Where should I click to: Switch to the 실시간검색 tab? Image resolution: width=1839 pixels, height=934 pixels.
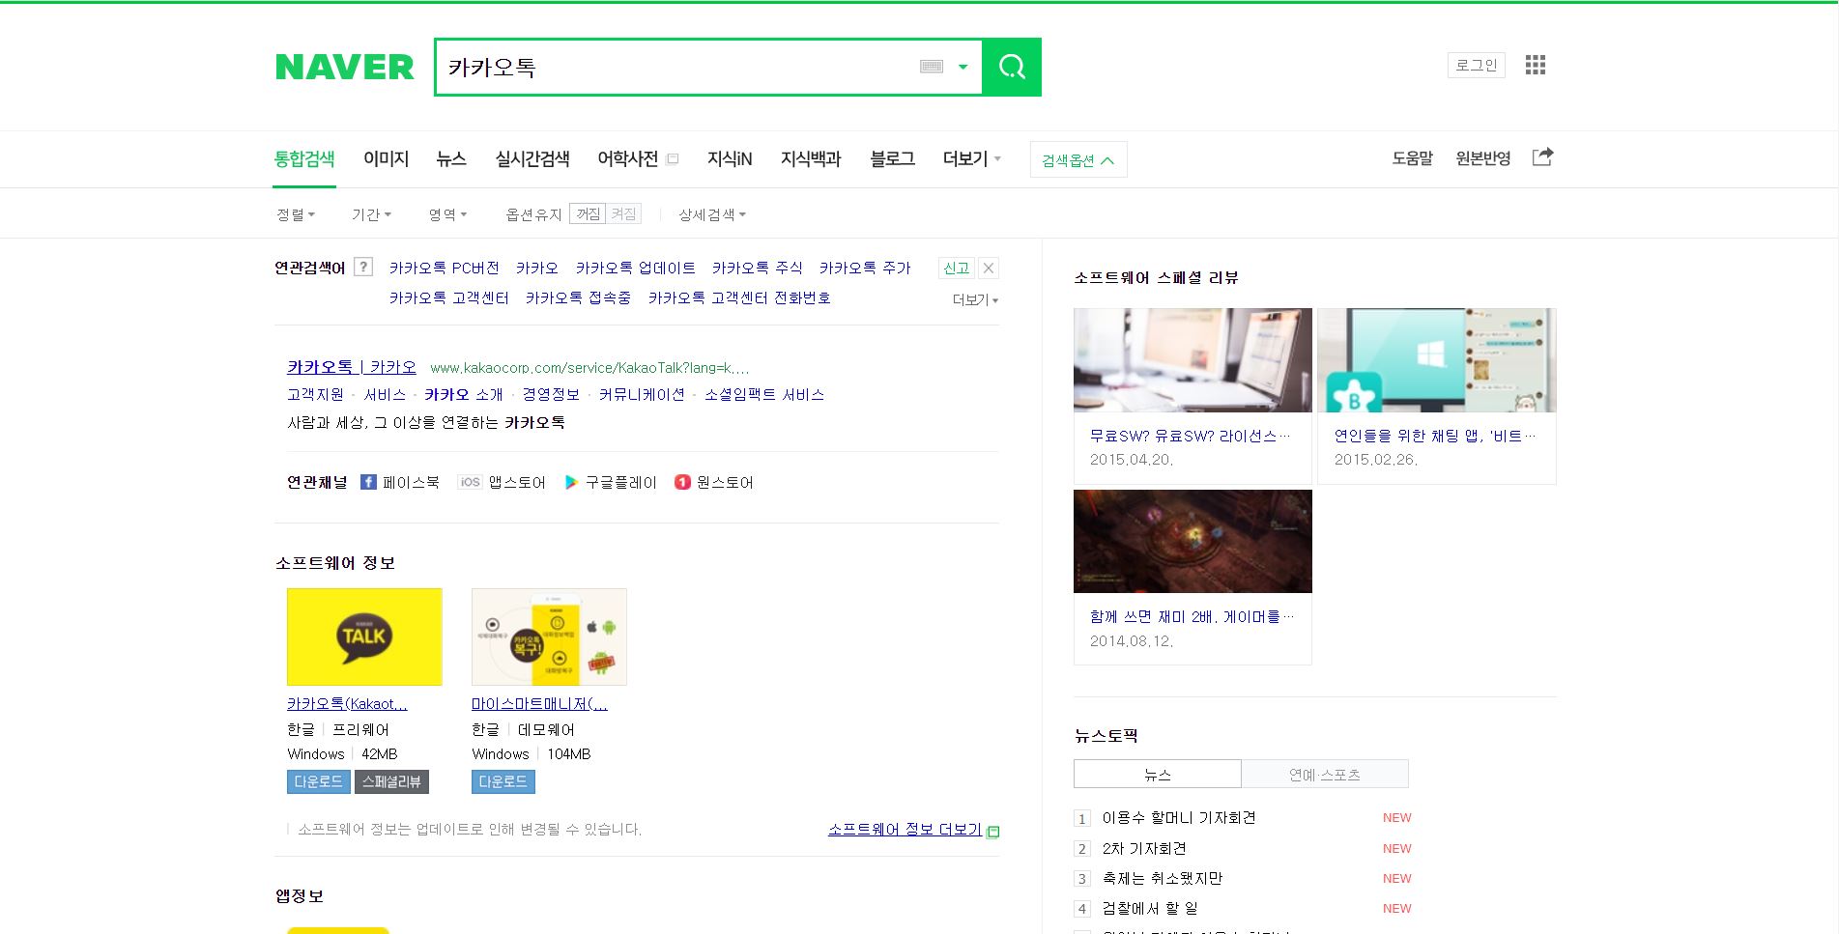point(532,158)
